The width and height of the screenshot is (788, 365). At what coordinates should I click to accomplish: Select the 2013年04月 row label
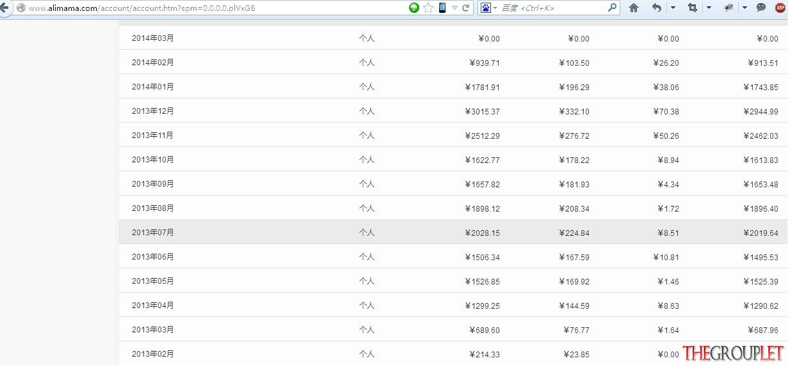pyautogui.click(x=153, y=306)
